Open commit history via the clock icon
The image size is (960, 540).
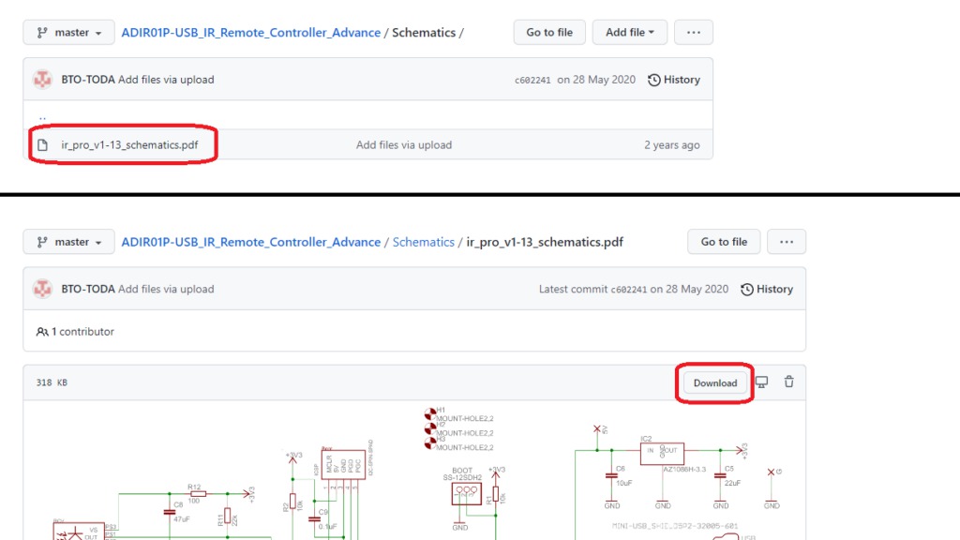click(x=653, y=80)
